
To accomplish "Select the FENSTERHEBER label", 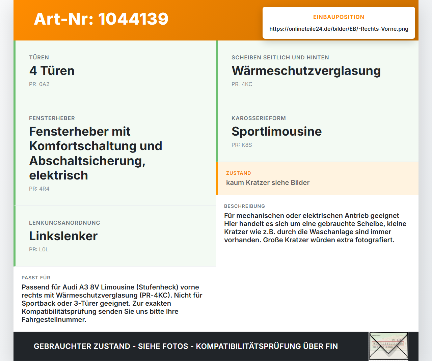I will click(52, 118).
